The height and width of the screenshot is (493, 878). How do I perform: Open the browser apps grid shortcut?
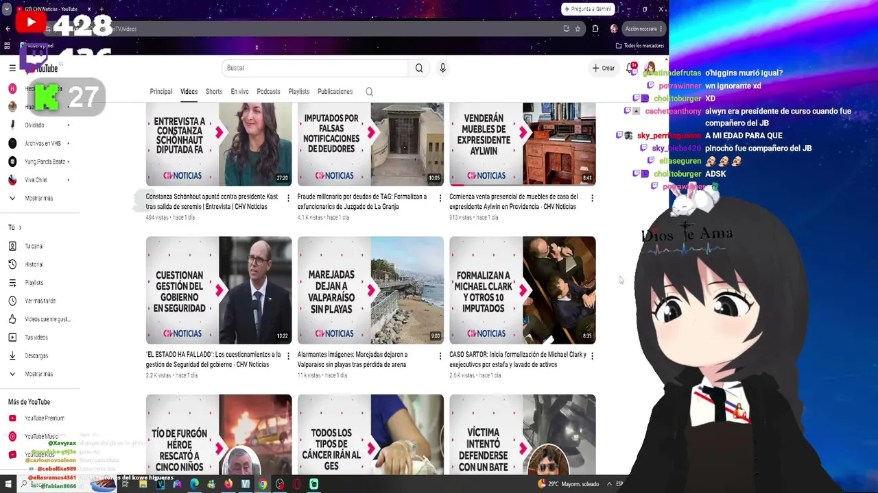tap(7, 46)
